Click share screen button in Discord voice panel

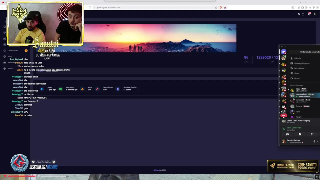[x=300, y=134]
